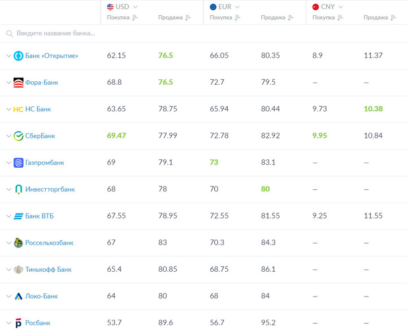Click the НС Банк yellow logo
This screenshot has height=335, width=407.
(18, 110)
